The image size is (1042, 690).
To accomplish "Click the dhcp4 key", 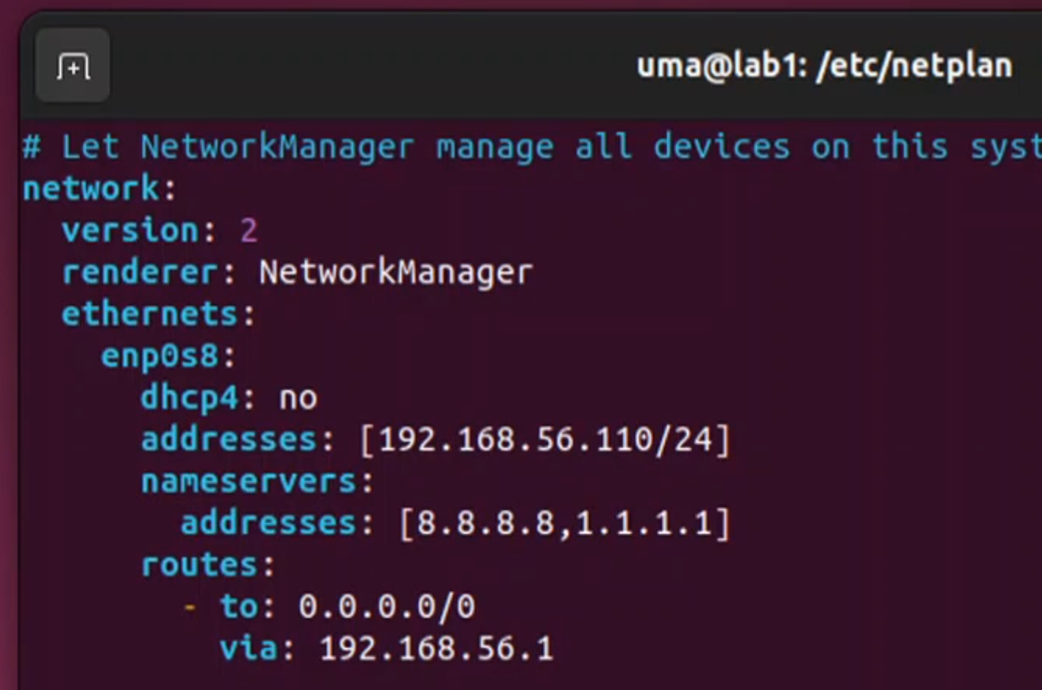I will 189,398.
